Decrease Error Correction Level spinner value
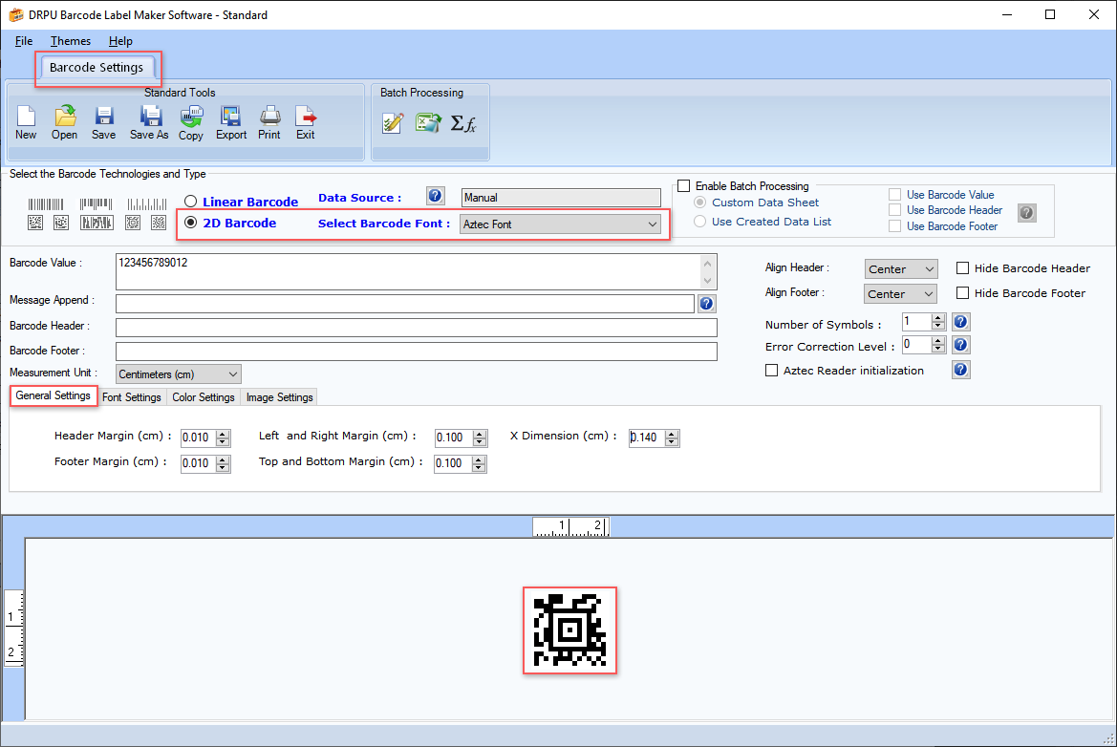Screen dimensions: 1117x747 (x=938, y=349)
